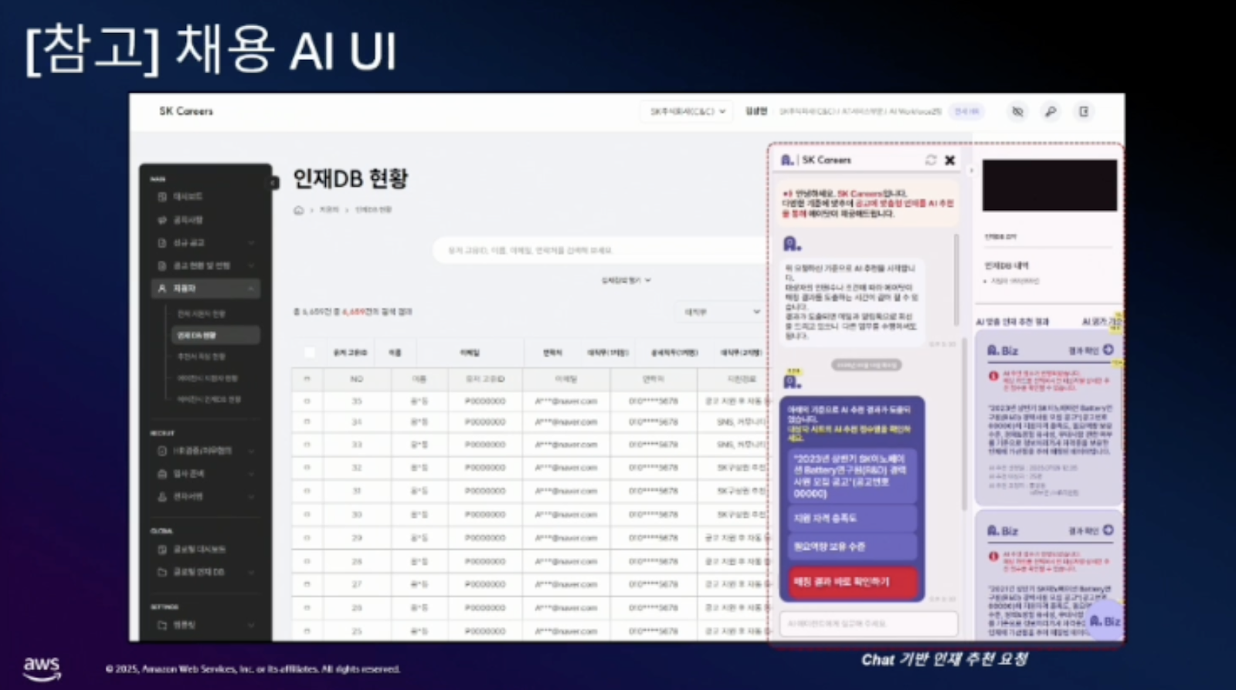Open the 대시보드 item in the sidebar

187,197
